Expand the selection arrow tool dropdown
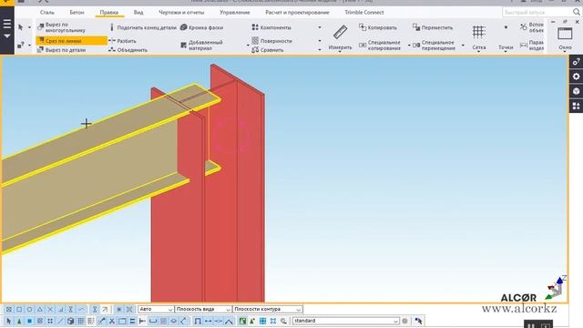This screenshot has width=583, height=328. [29, 27]
